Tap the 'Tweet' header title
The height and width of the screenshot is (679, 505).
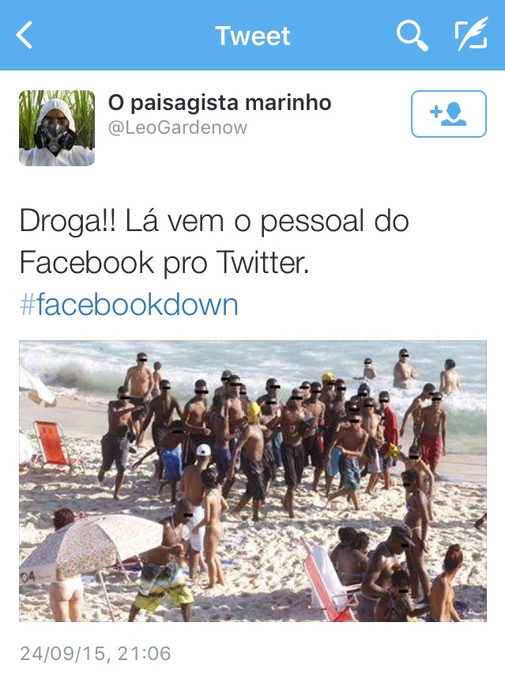coord(253,36)
